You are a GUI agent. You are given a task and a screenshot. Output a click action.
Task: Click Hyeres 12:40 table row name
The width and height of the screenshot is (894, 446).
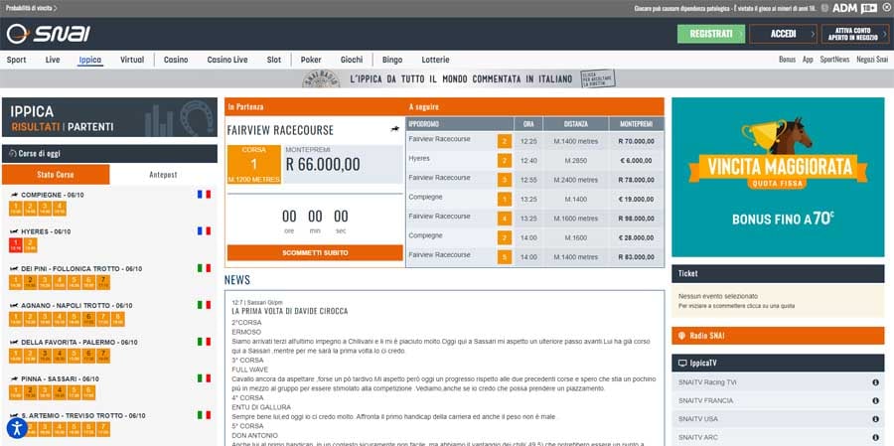click(x=419, y=159)
